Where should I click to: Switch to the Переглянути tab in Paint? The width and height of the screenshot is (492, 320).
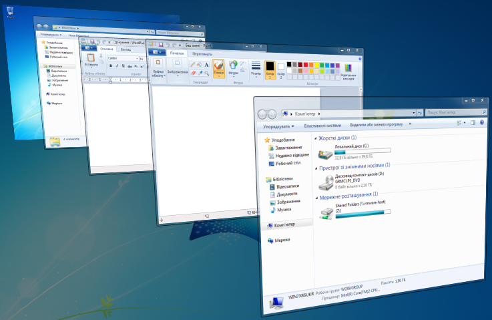tap(202, 54)
